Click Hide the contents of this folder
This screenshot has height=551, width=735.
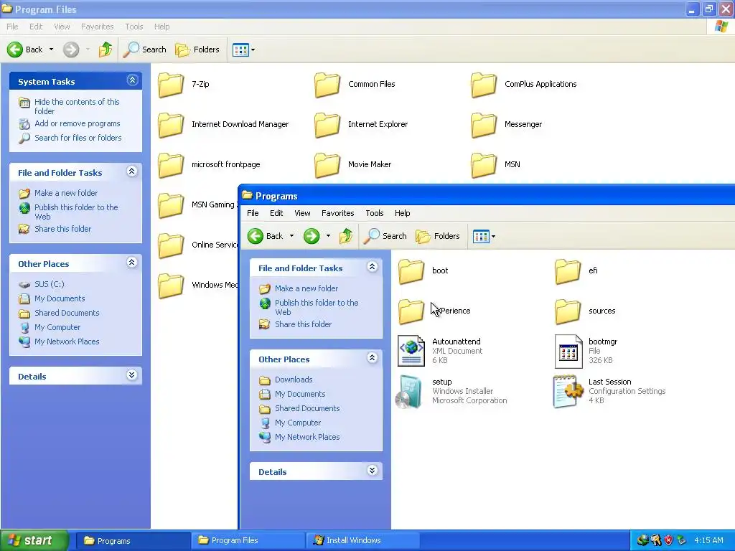click(x=77, y=106)
